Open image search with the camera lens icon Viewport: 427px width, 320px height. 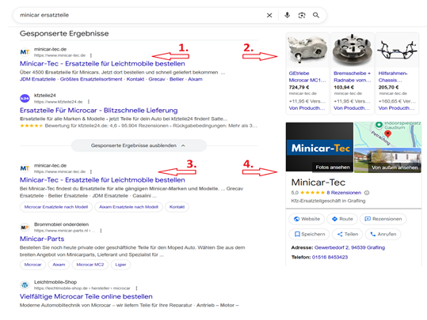pos(302,15)
